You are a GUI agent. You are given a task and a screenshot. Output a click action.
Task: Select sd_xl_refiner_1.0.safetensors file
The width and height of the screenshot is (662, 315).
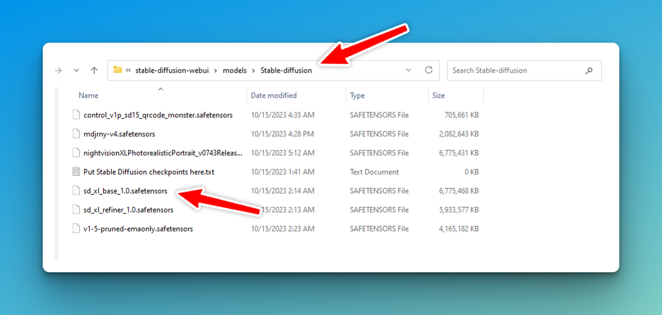(128, 210)
